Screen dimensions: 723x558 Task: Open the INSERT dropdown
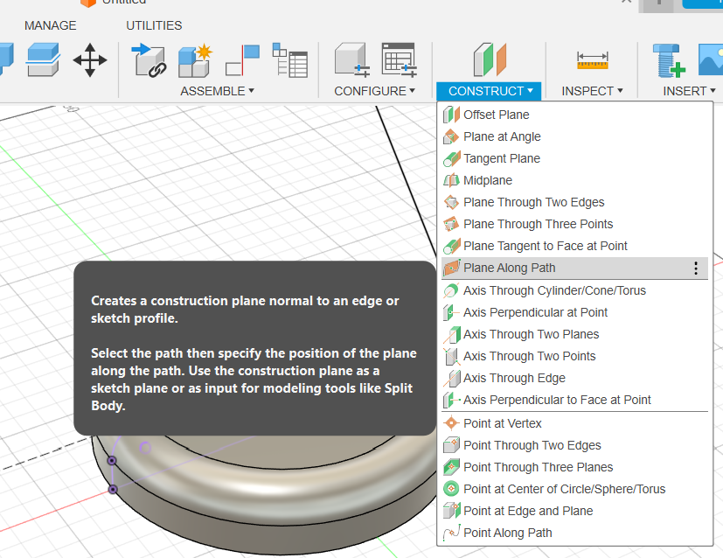click(x=689, y=91)
